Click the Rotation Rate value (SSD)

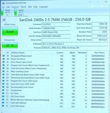tap(100, 32)
